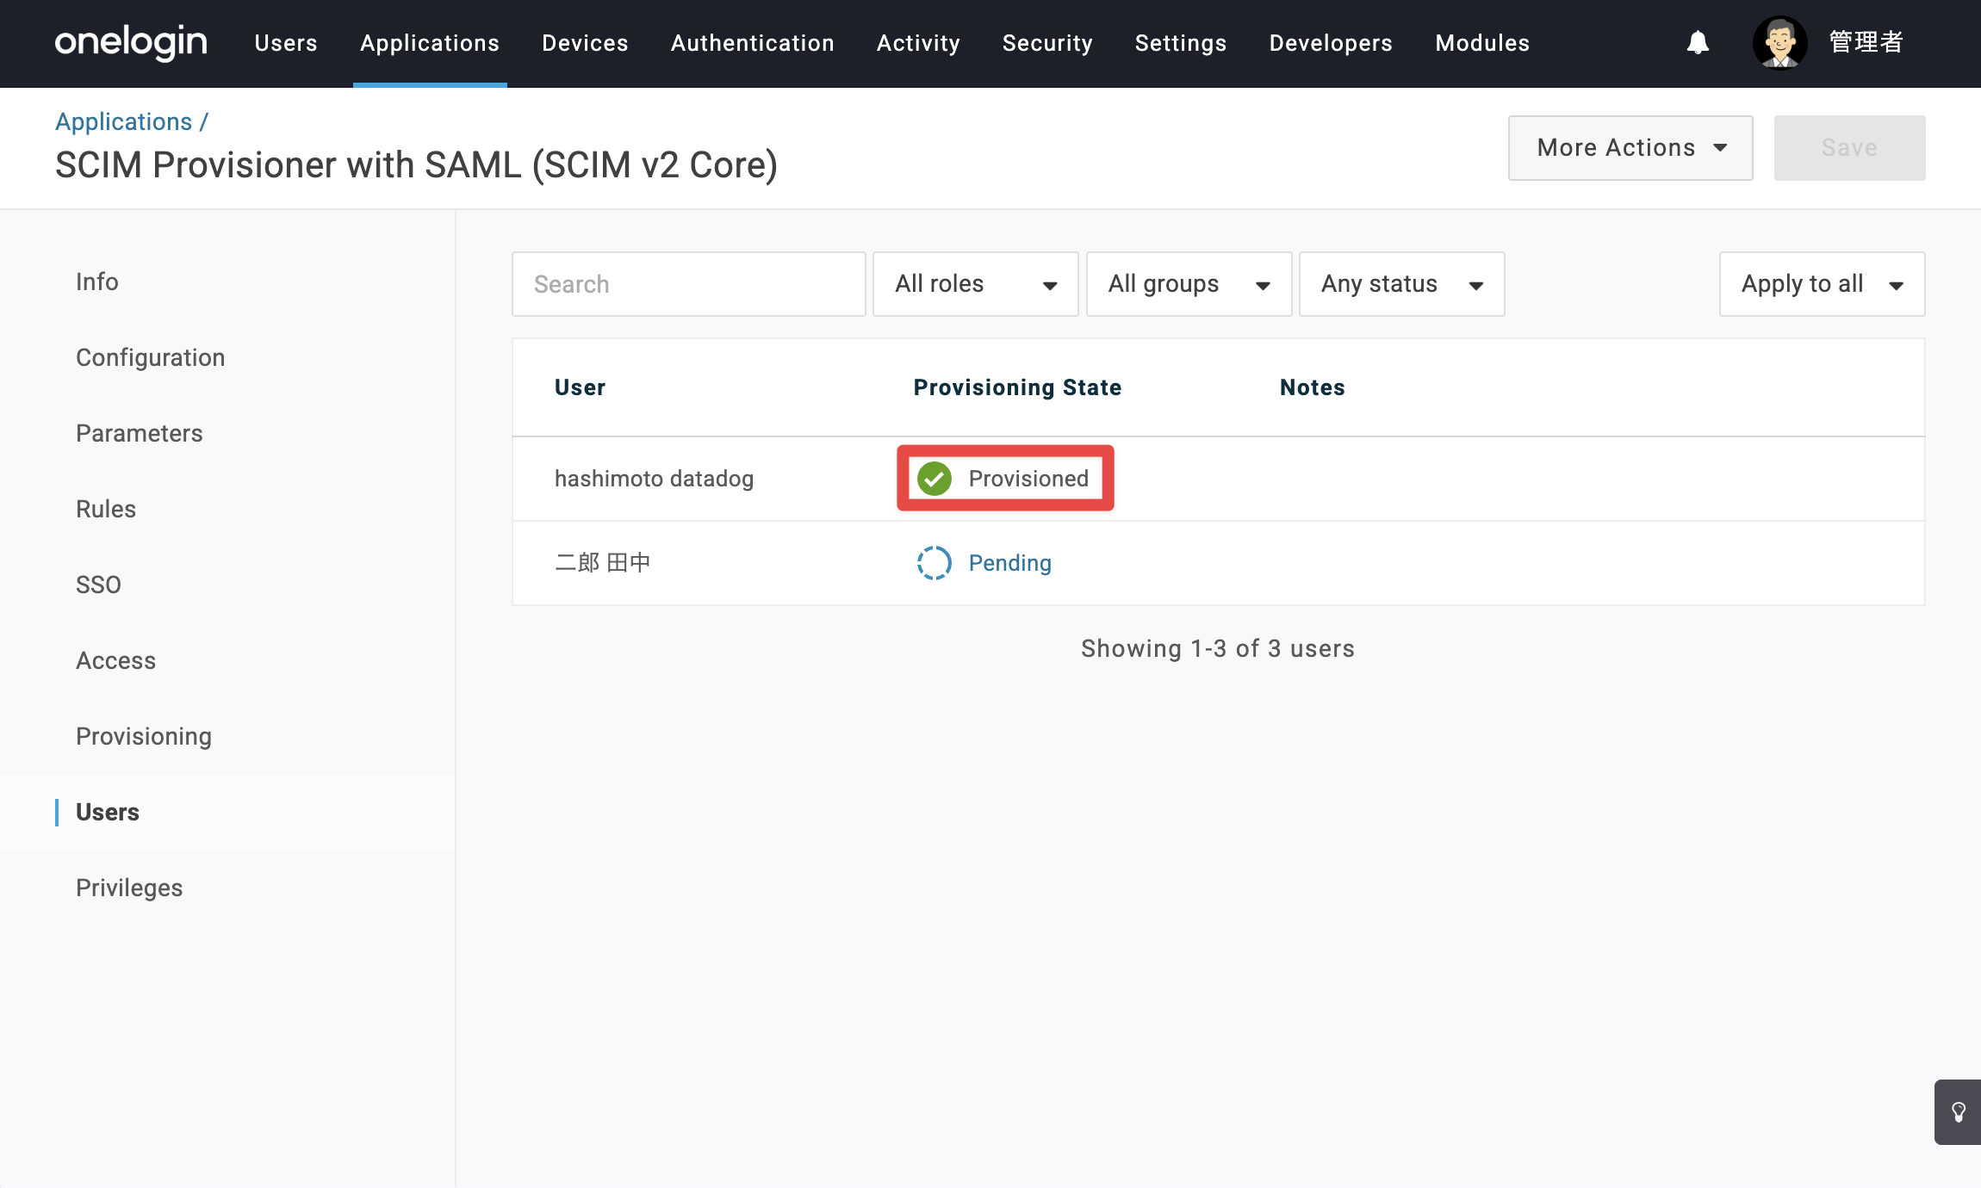
Task: Switch to the Provisioning tab
Action: click(x=144, y=736)
